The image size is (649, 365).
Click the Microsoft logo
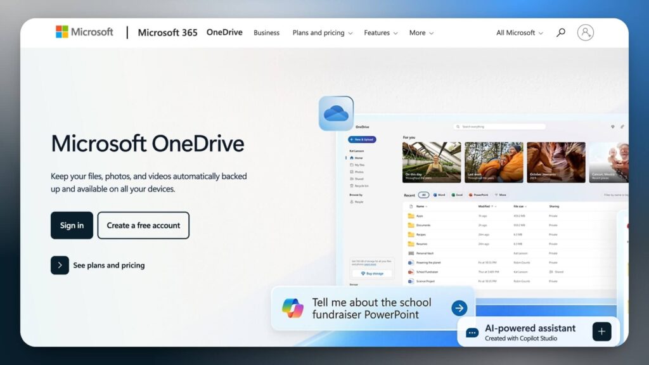click(84, 32)
